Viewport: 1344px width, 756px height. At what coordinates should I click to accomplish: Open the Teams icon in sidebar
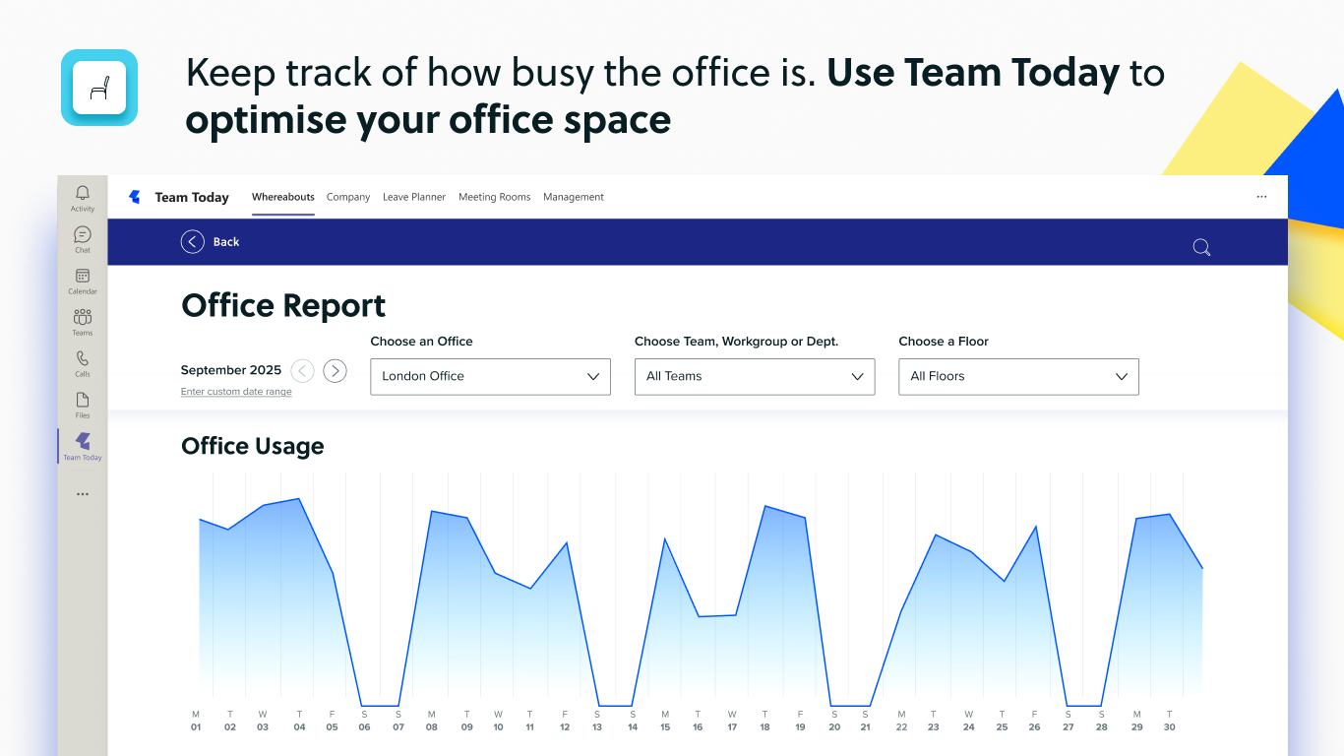(83, 317)
